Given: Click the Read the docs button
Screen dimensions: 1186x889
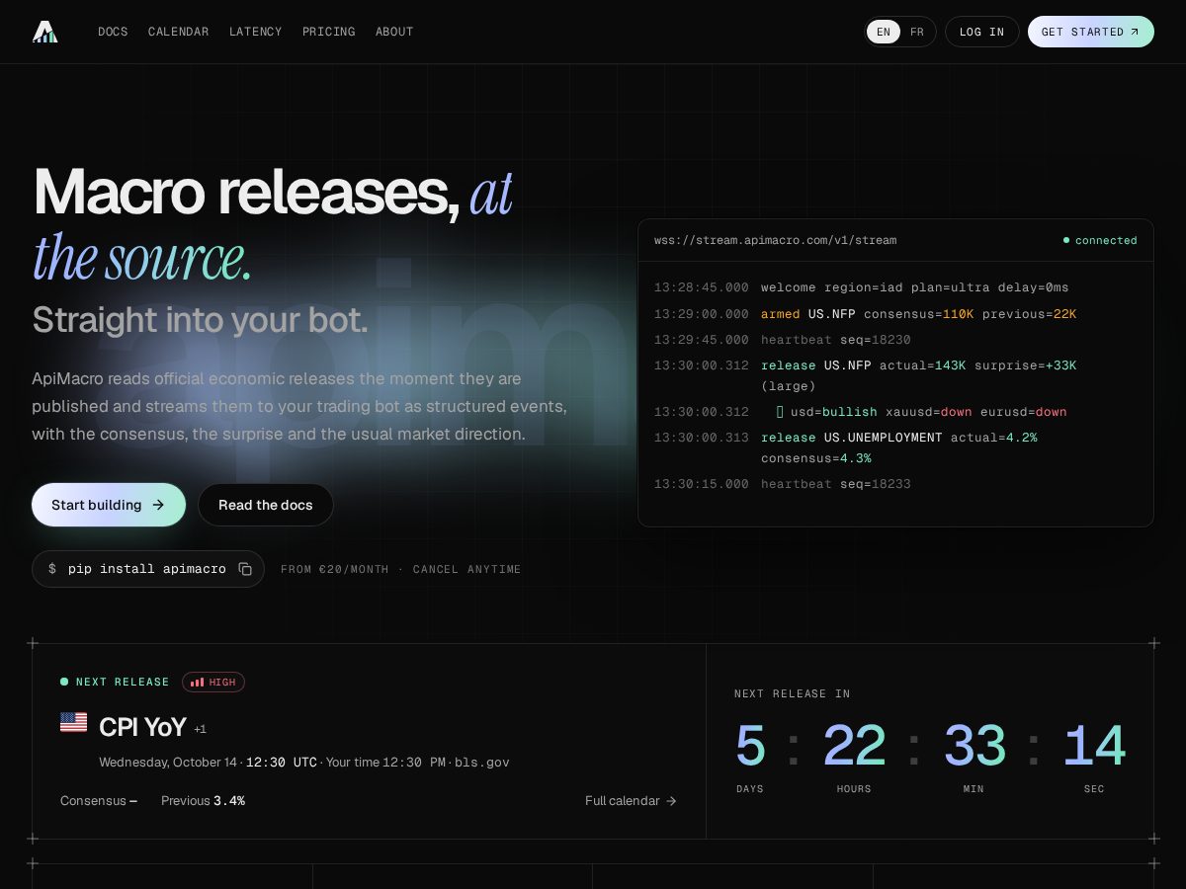Looking at the screenshot, I should point(266,505).
